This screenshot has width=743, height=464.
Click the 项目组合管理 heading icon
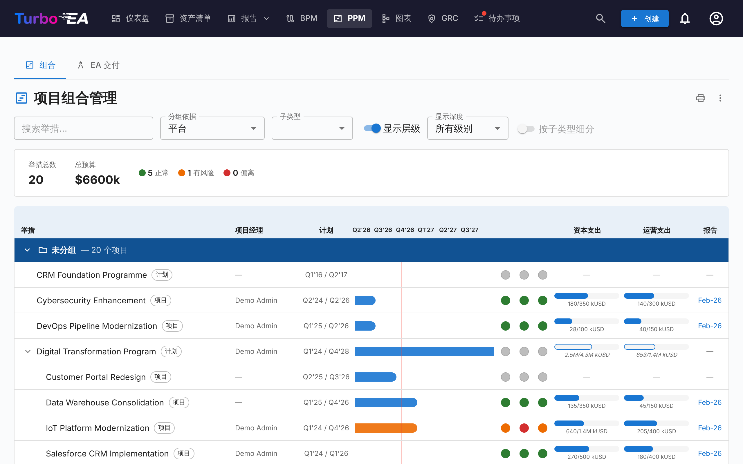21,98
